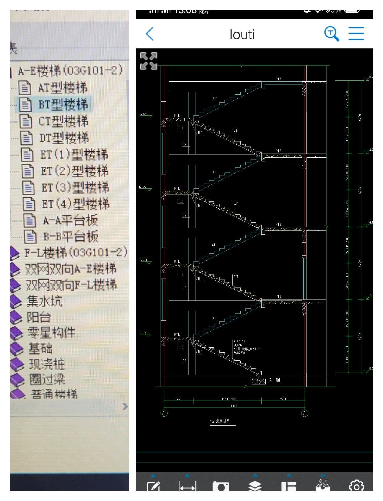Select AT型楼梯 in the tree

62,88
